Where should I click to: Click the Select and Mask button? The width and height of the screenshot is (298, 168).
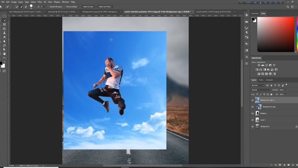point(105,7)
